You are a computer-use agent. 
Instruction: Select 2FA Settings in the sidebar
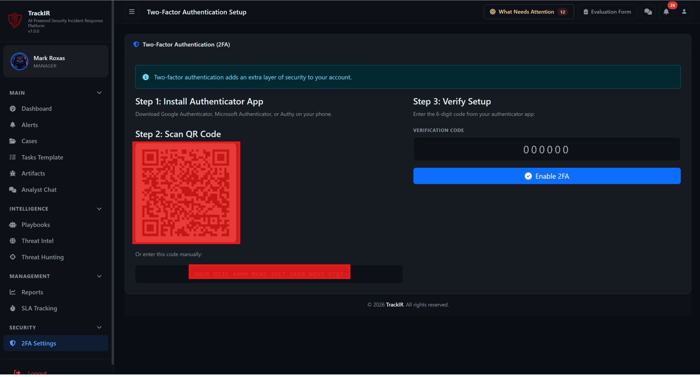click(56, 343)
